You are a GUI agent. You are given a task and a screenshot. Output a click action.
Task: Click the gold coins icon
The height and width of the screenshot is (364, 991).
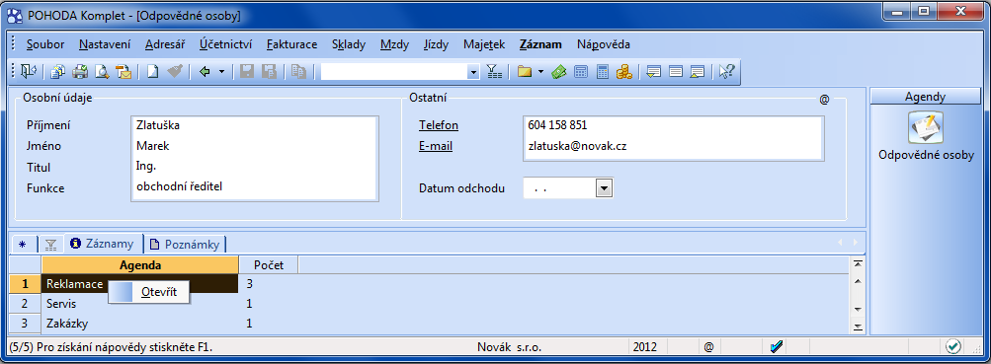pos(624,72)
